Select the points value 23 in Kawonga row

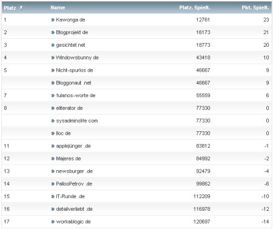[266, 20]
